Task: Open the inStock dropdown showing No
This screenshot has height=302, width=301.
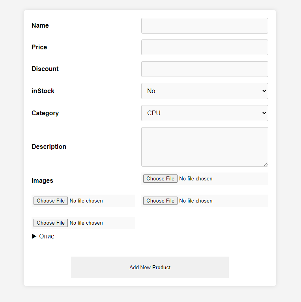Action: 204,91
